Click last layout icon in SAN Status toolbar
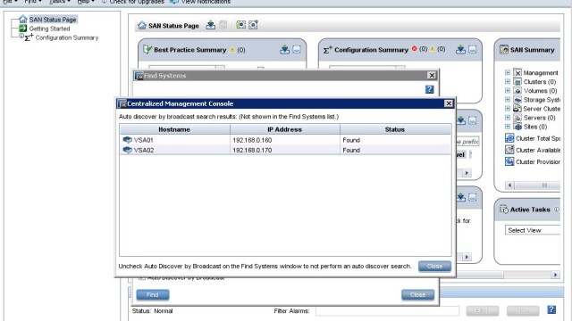Image resolution: width=572 pixels, height=321 pixels. (x=253, y=25)
